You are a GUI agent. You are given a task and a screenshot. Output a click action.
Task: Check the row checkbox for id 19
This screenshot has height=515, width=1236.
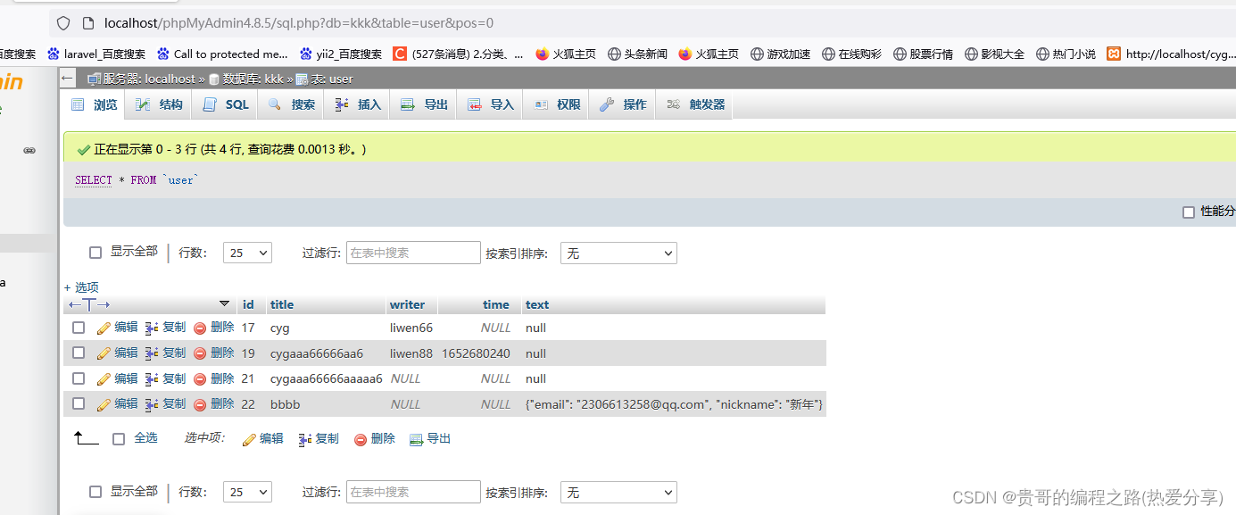click(x=79, y=353)
